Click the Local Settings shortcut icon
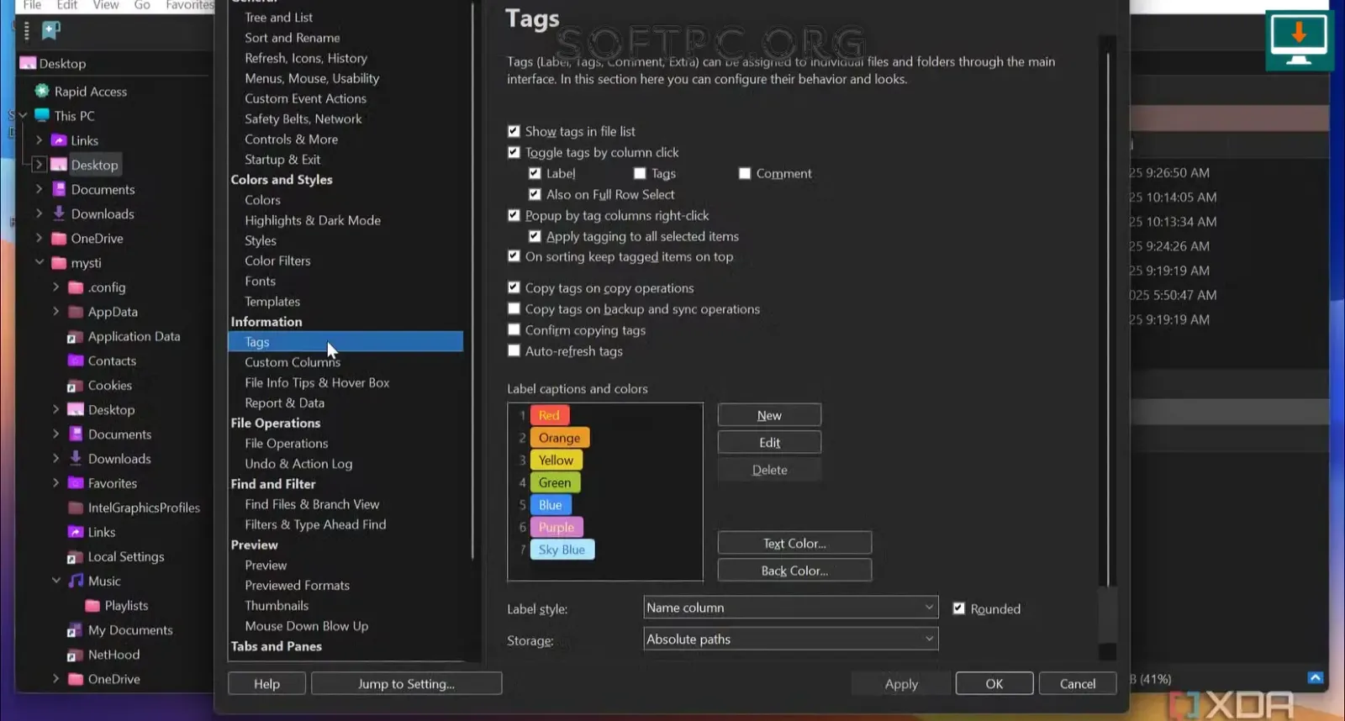Screen dimensions: 1345x721 coord(76,556)
